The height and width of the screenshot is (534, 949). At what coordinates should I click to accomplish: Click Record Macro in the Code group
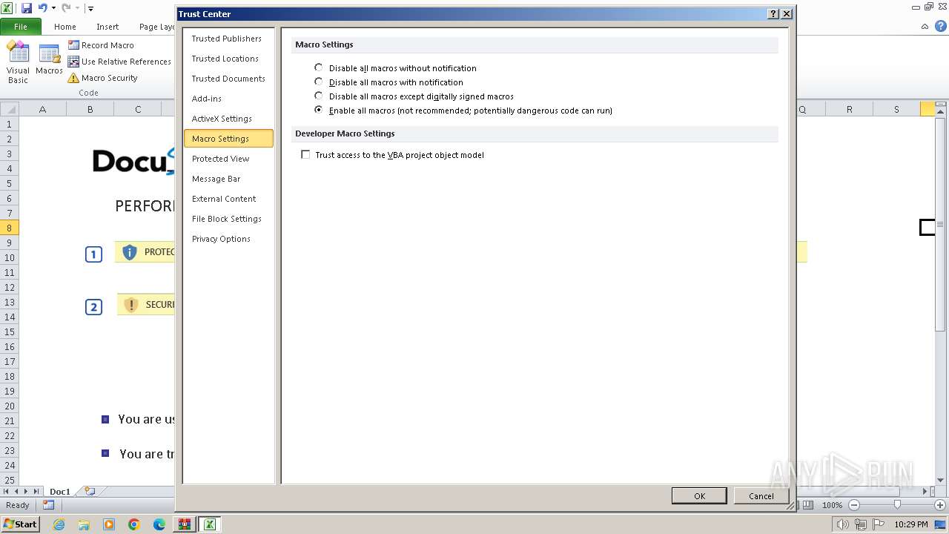click(x=101, y=45)
